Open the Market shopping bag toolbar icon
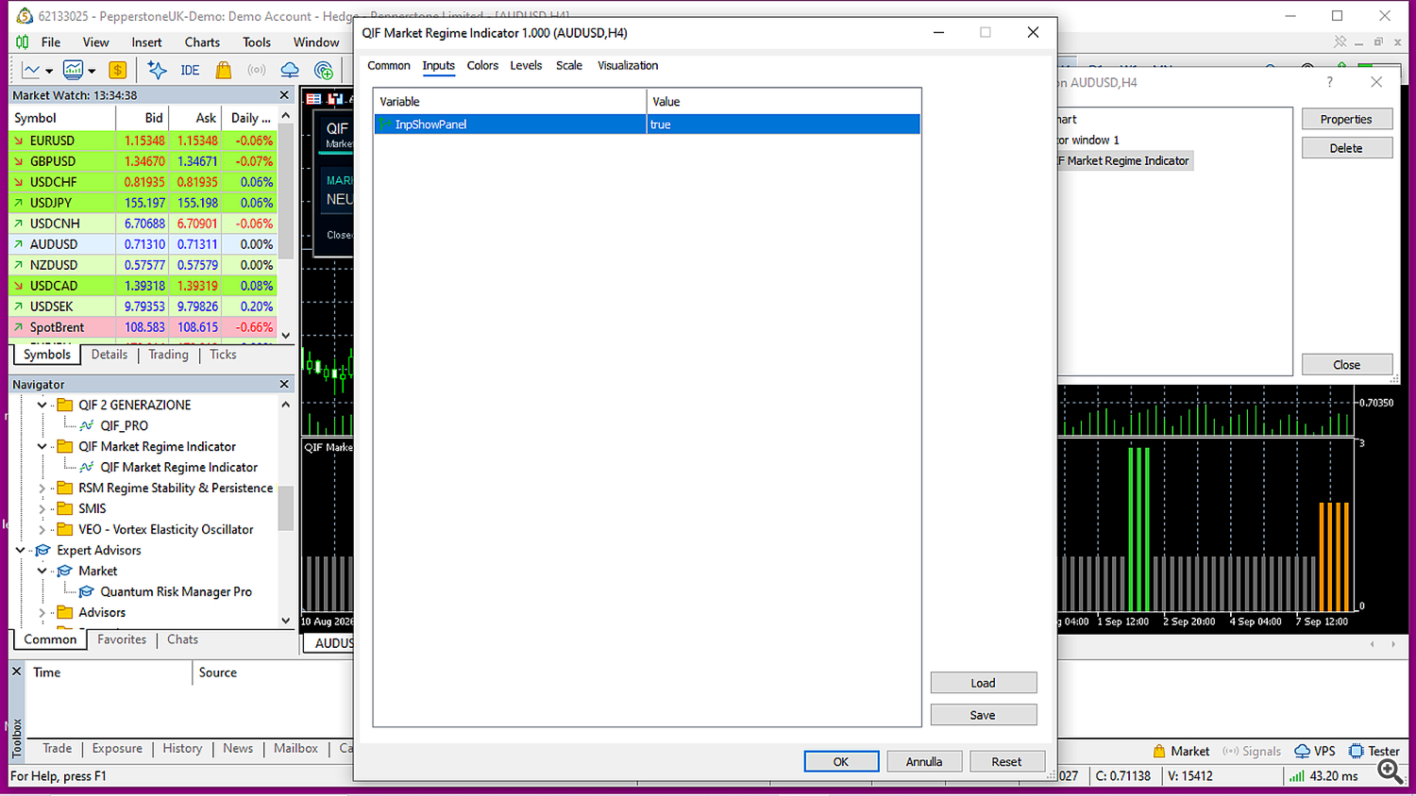This screenshot has width=1416, height=796. pos(224,70)
